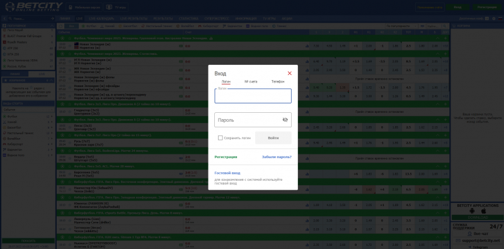Click the Betcity logo
The image size is (504, 249).
(x=34, y=6)
